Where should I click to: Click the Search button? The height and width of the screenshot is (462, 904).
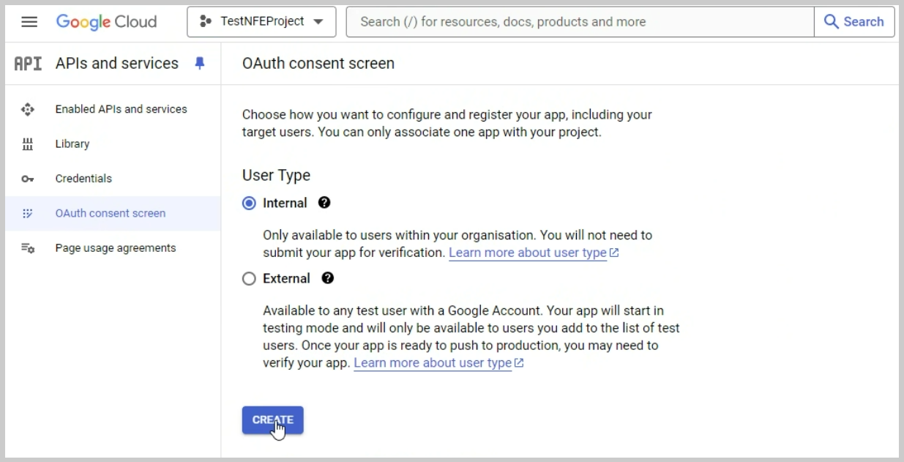pos(854,22)
